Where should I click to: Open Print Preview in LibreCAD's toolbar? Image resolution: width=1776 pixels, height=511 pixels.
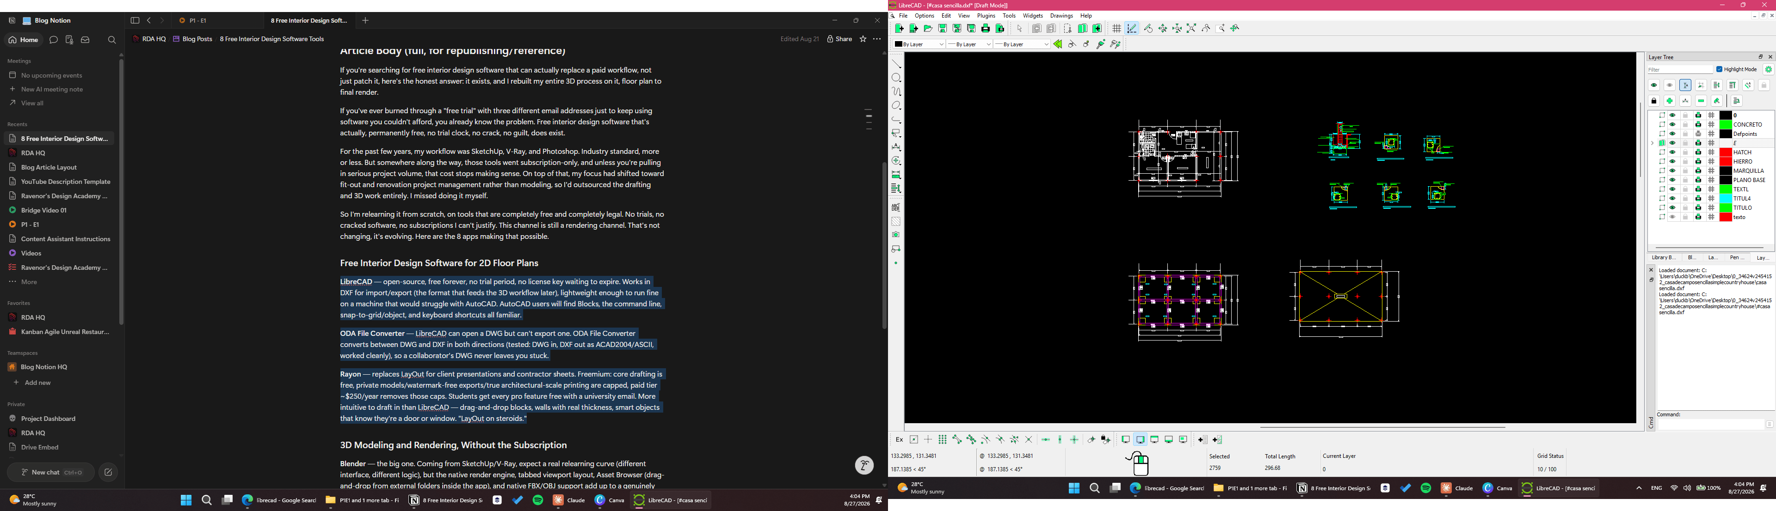1000,28
